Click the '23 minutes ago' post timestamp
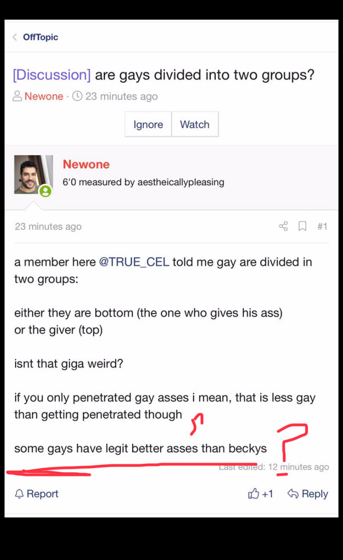Viewport: 343px width, 560px height. pyautogui.click(x=48, y=226)
